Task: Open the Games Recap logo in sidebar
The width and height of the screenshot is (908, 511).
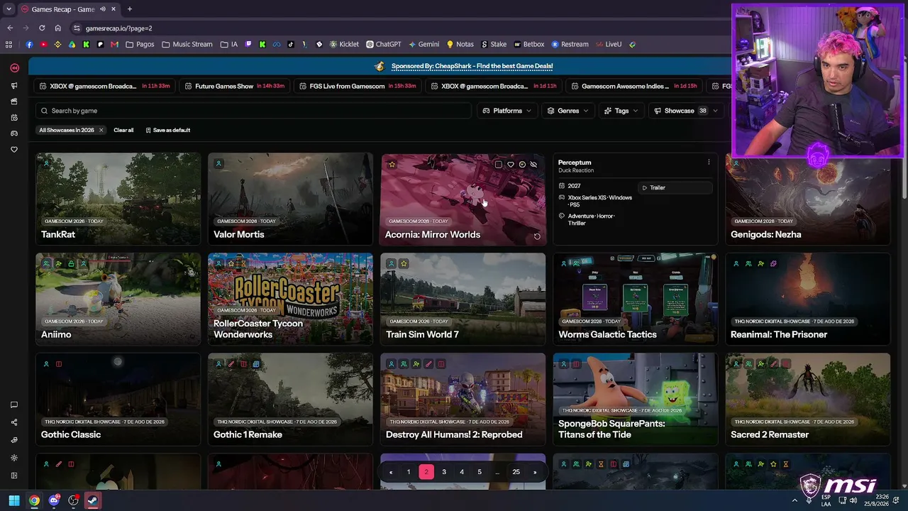Action: click(14, 67)
